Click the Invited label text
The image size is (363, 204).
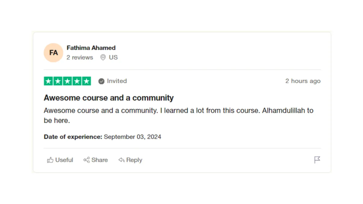click(x=117, y=81)
